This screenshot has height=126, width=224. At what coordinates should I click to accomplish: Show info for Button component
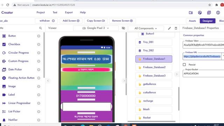(x=39, y=36)
